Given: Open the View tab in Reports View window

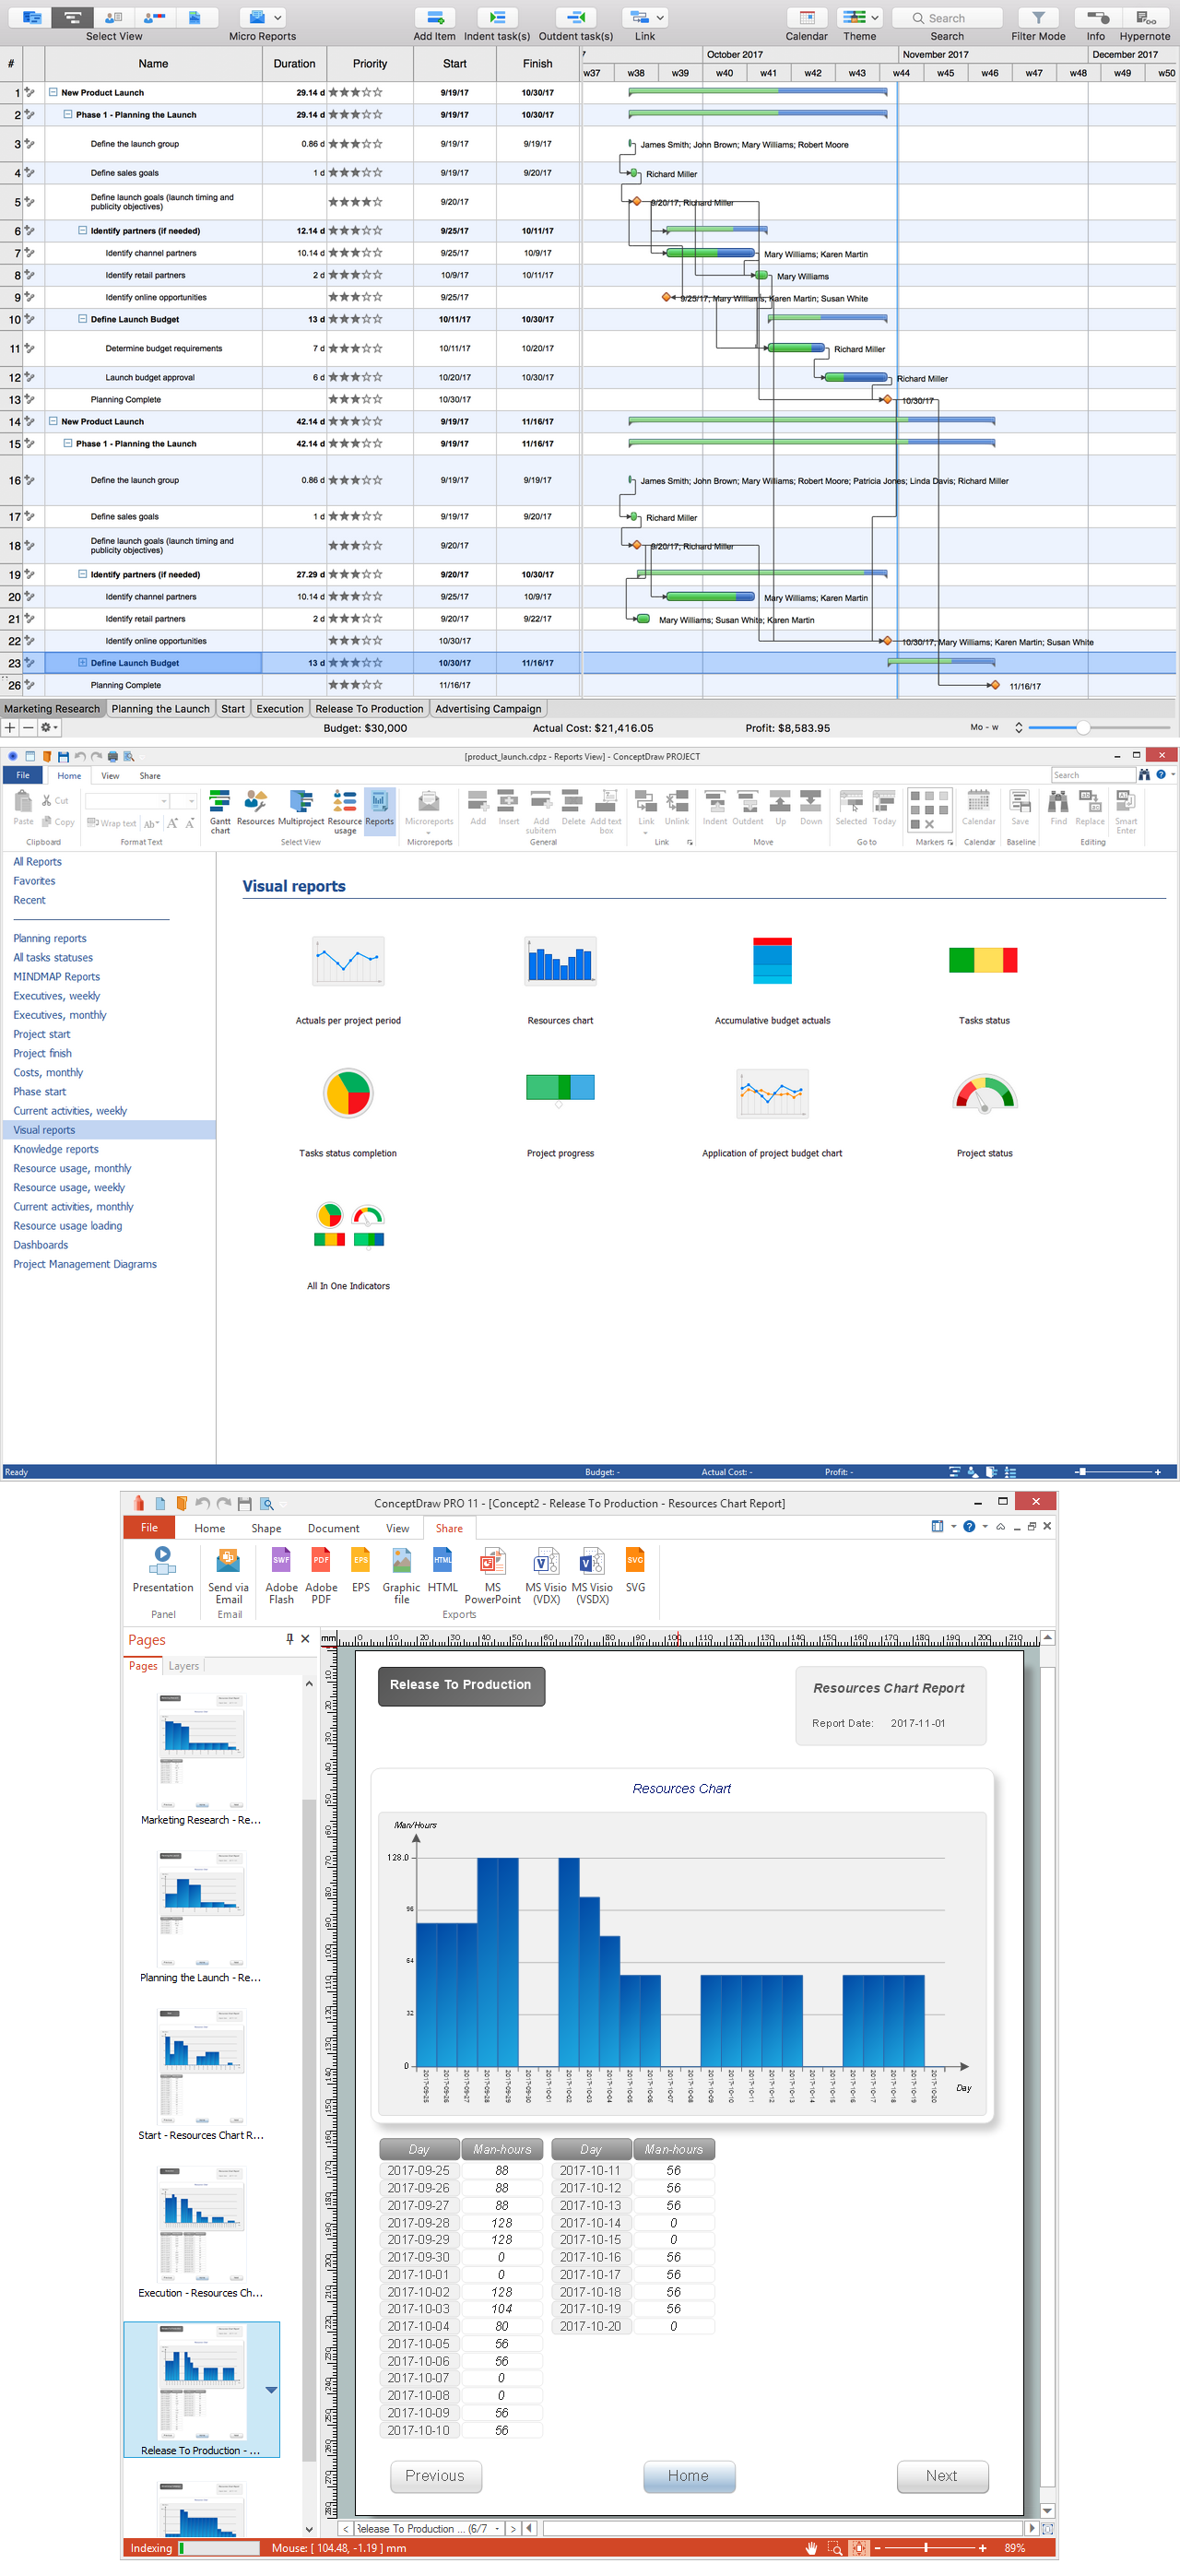Looking at the screenshot, I should (110, 775).
